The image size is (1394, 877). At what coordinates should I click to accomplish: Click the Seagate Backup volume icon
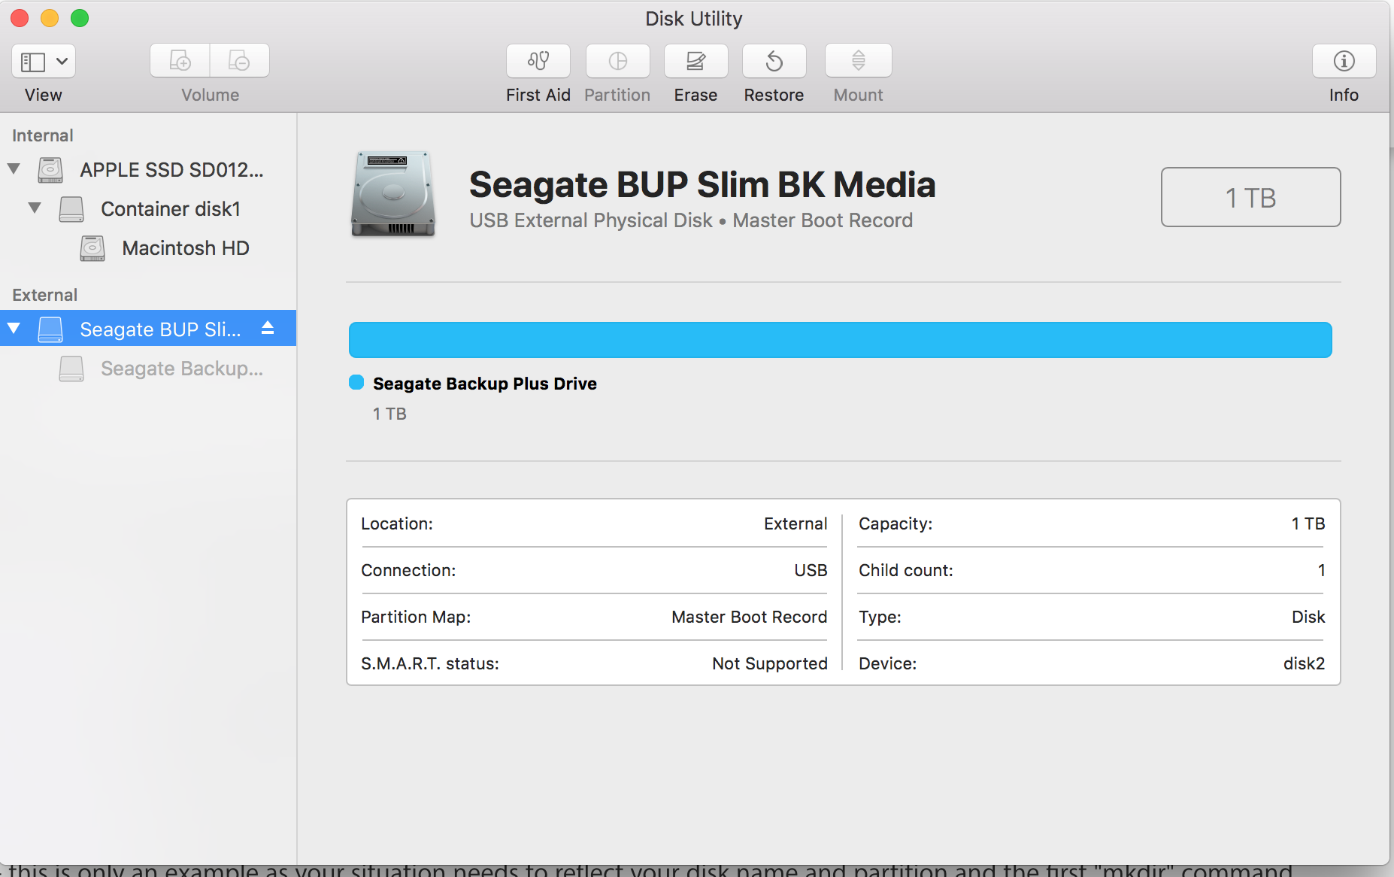tap(71, 369)
